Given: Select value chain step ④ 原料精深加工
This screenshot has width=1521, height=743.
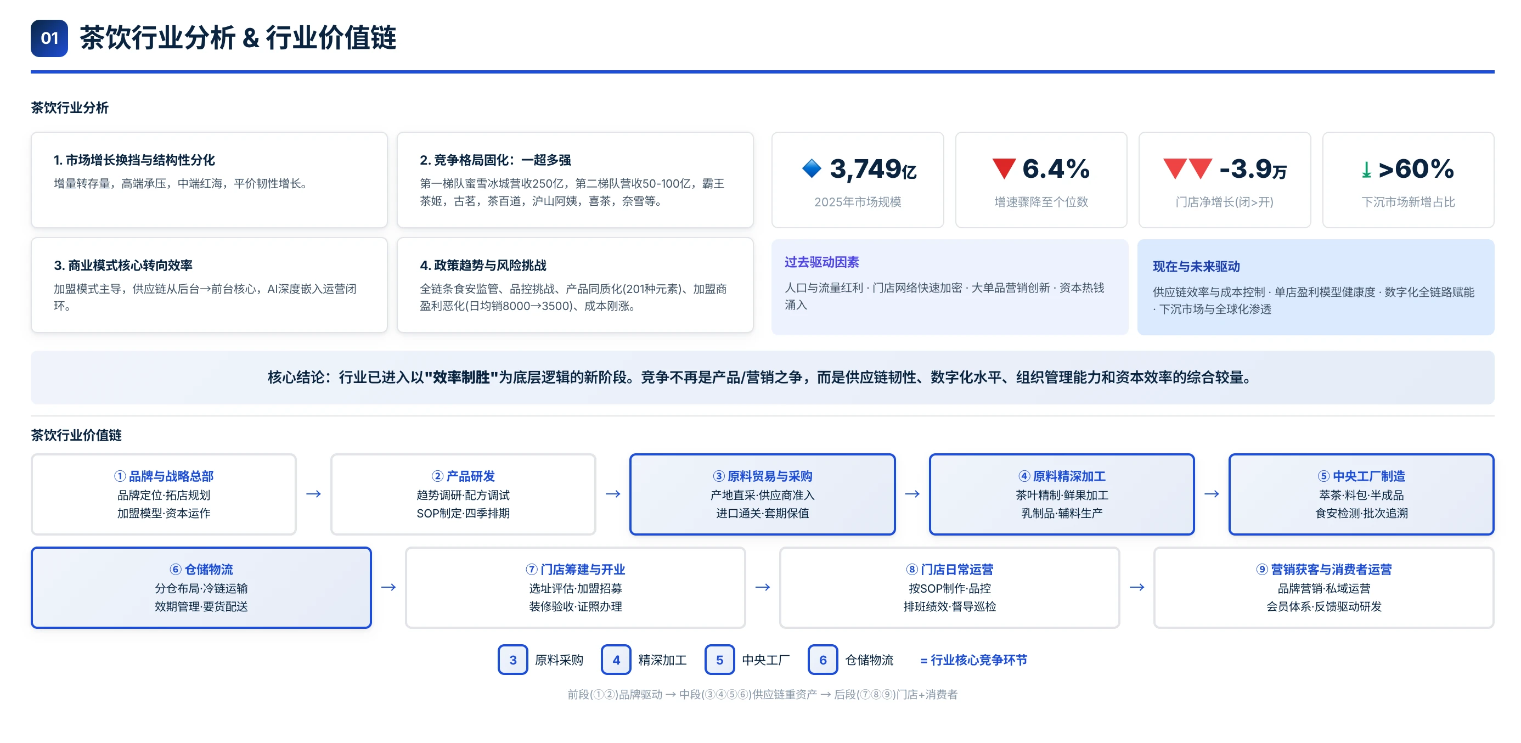Looking at the screenshot, I should tap(1062, 494).
